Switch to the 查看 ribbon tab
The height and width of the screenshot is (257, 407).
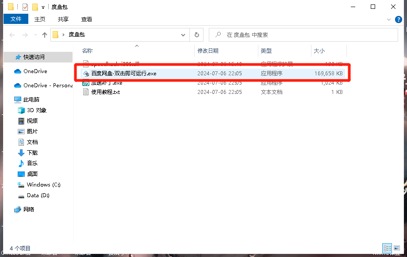click(86, 19)
